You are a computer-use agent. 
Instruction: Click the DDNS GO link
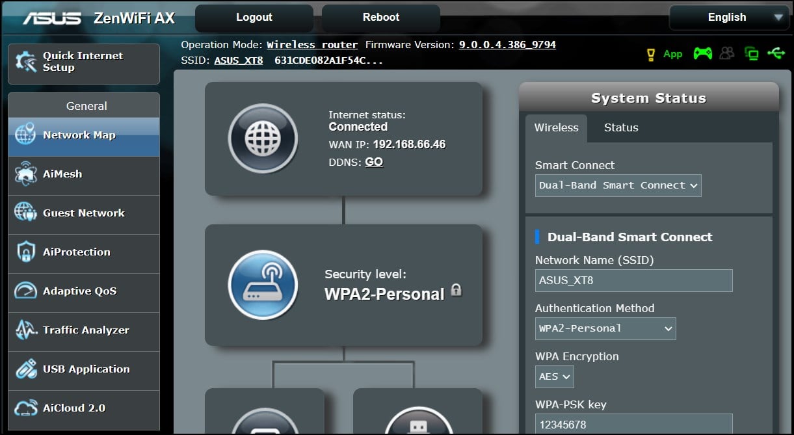pos(374,162)
